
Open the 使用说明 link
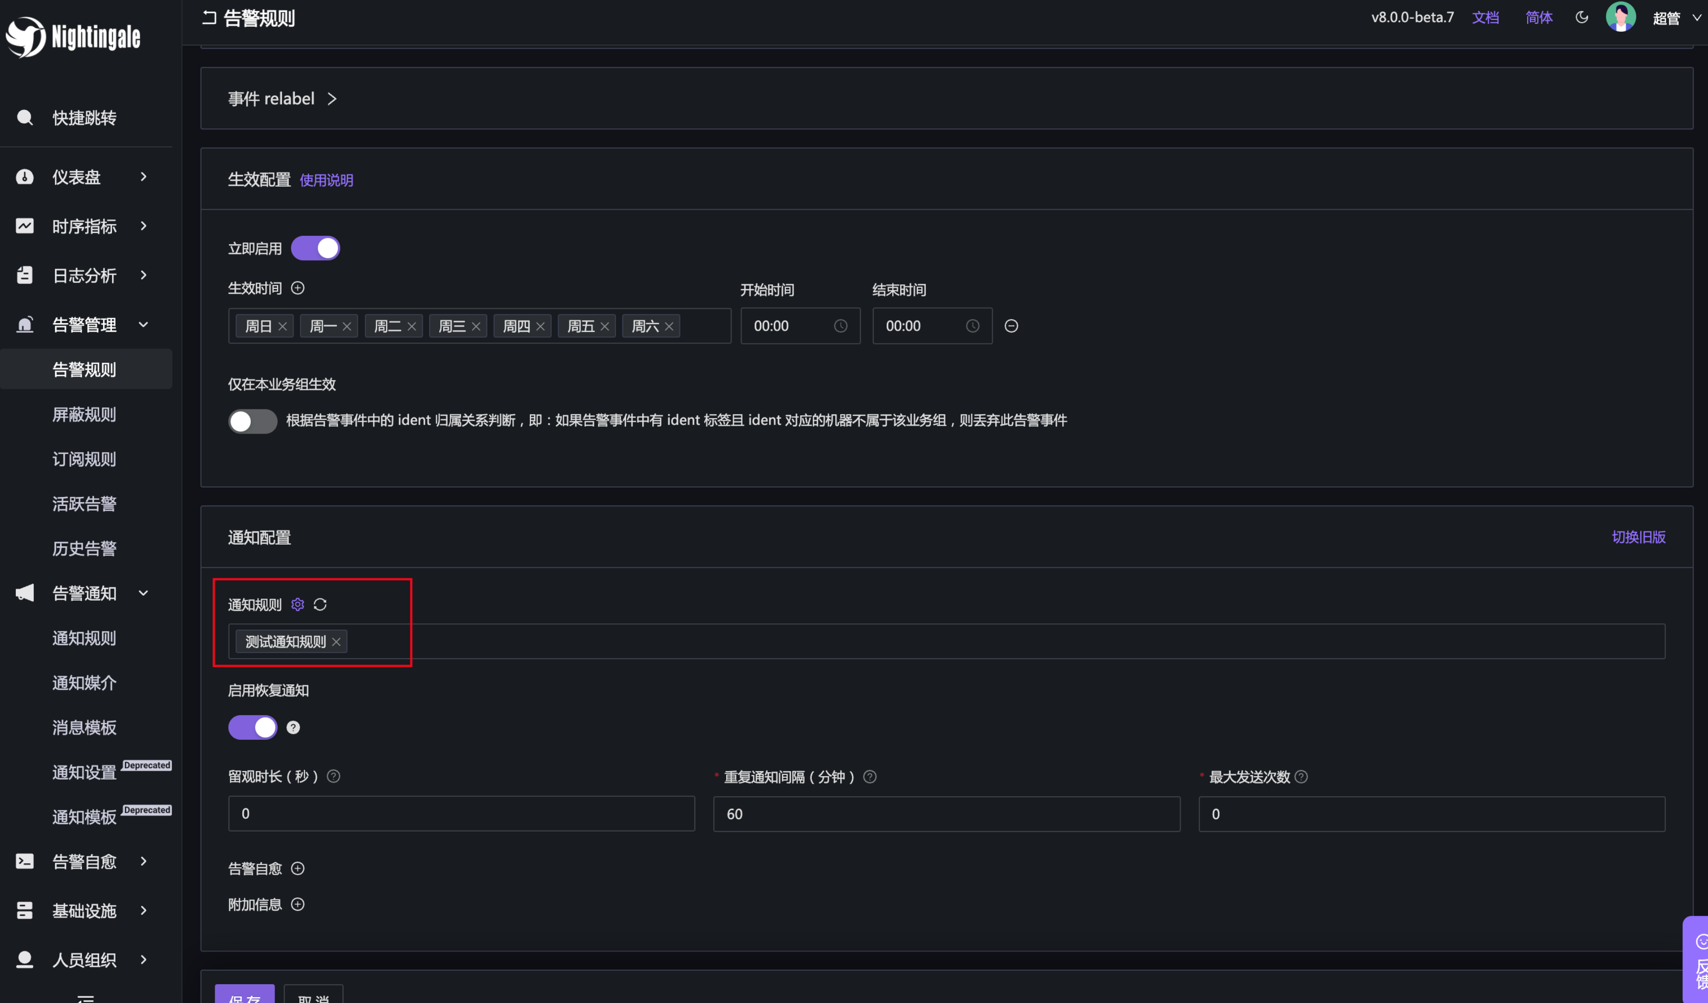coord(326,180)
